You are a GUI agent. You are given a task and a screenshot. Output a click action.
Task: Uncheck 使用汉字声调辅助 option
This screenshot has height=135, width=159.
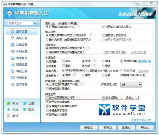coord(47,102)
